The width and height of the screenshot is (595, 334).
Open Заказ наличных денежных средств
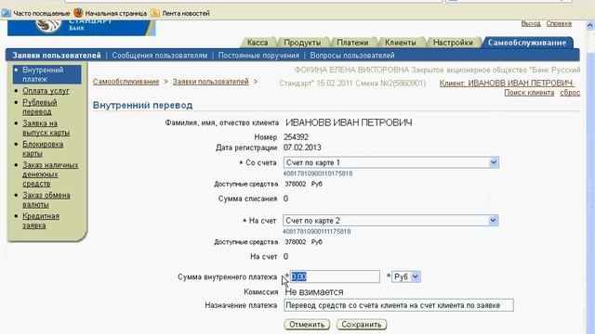click(x=50, y=174)
